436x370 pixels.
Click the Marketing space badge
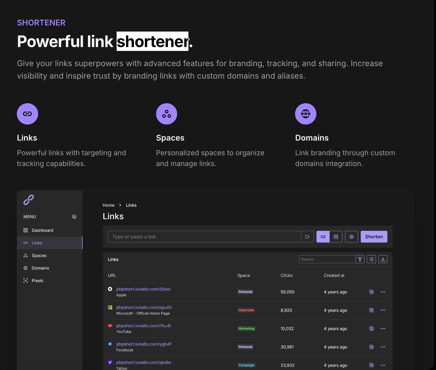click(246, 328)
